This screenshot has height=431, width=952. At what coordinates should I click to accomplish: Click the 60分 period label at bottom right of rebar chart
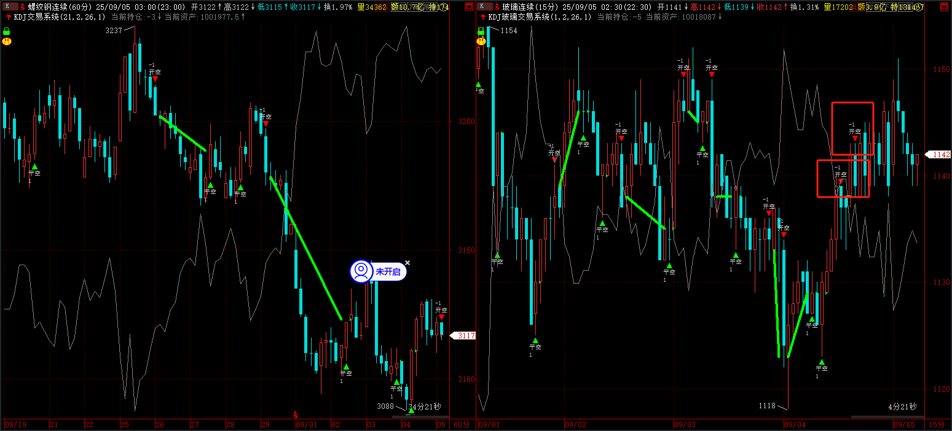460,424
